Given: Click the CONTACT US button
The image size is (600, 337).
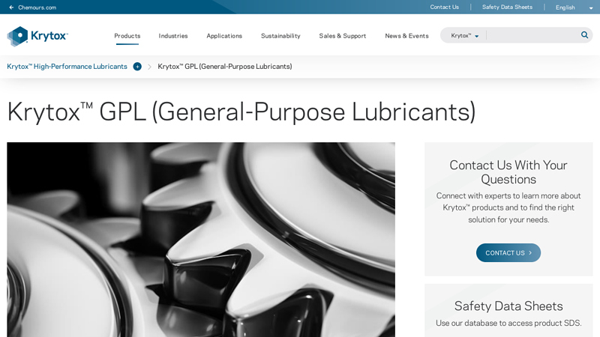Looking at the screenshot, I should (x=508, y=252).
